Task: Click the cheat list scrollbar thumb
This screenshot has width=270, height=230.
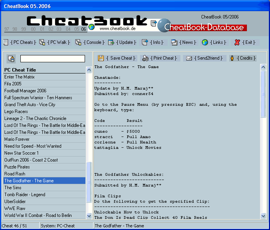Action: [89, 182]
